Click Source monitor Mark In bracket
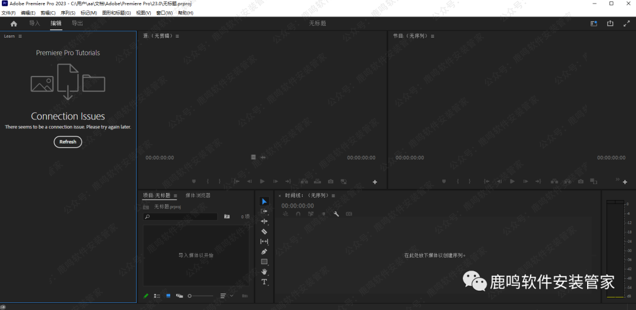Image resolution: width=636 pixels, height=310 pixels. click(x=208, y=182)
